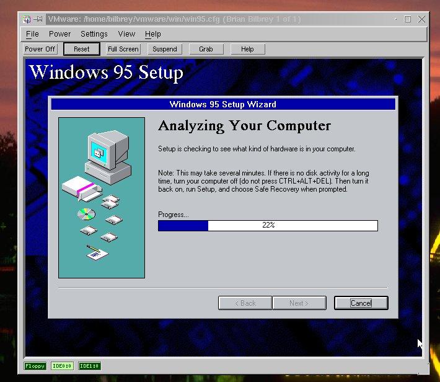Viewport: 440px width, 382px height.
Task: Open the Help menu in menu bar
Action: (x=153, y=34)
